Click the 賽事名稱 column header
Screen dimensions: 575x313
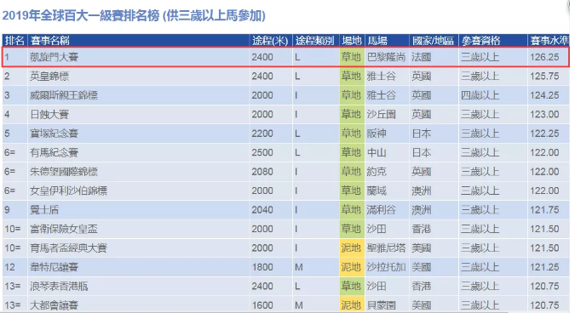click(50, 41)
